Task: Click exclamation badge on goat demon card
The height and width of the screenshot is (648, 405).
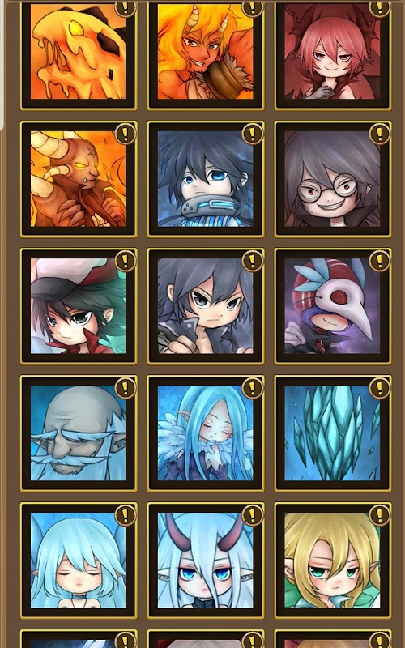Action: [x=126, y=134]
